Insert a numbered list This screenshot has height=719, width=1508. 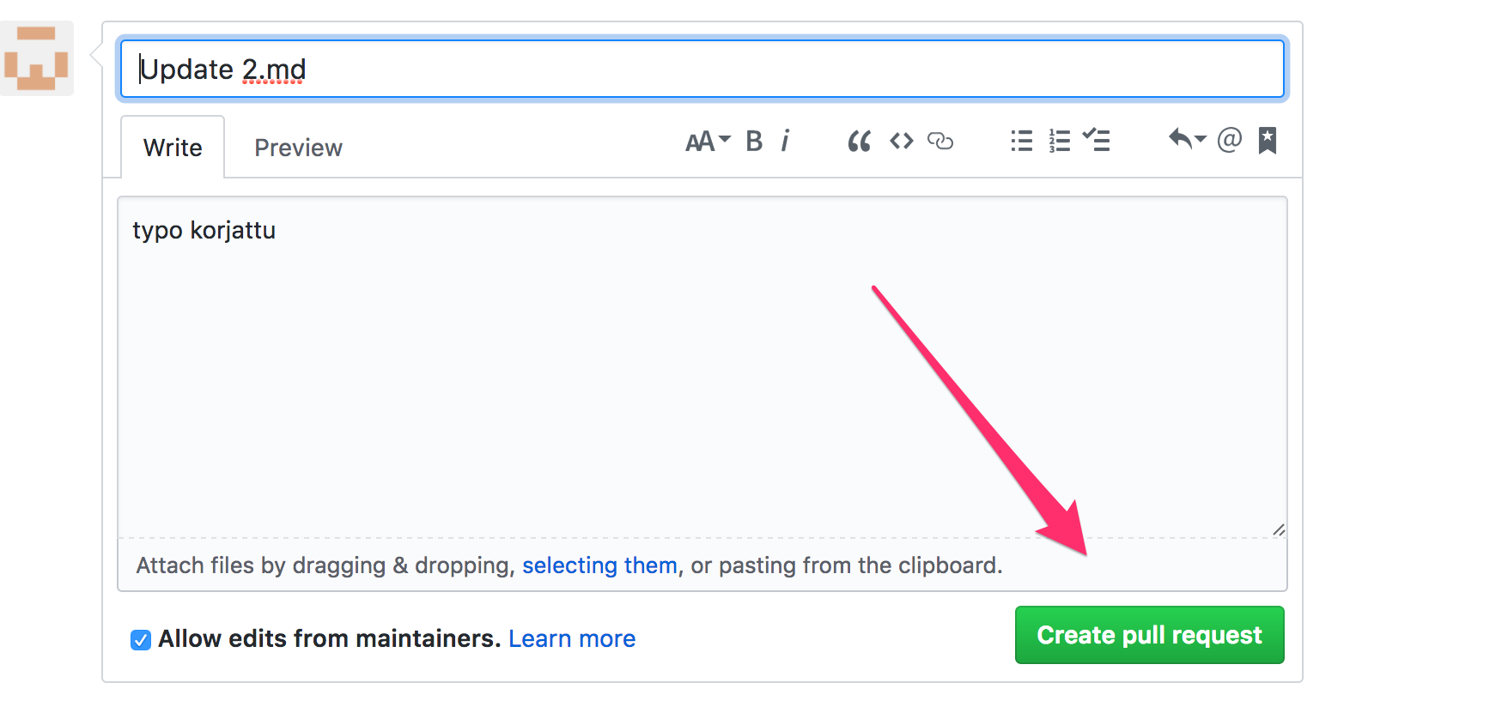pyautogui.click(x=1059, y=141)
